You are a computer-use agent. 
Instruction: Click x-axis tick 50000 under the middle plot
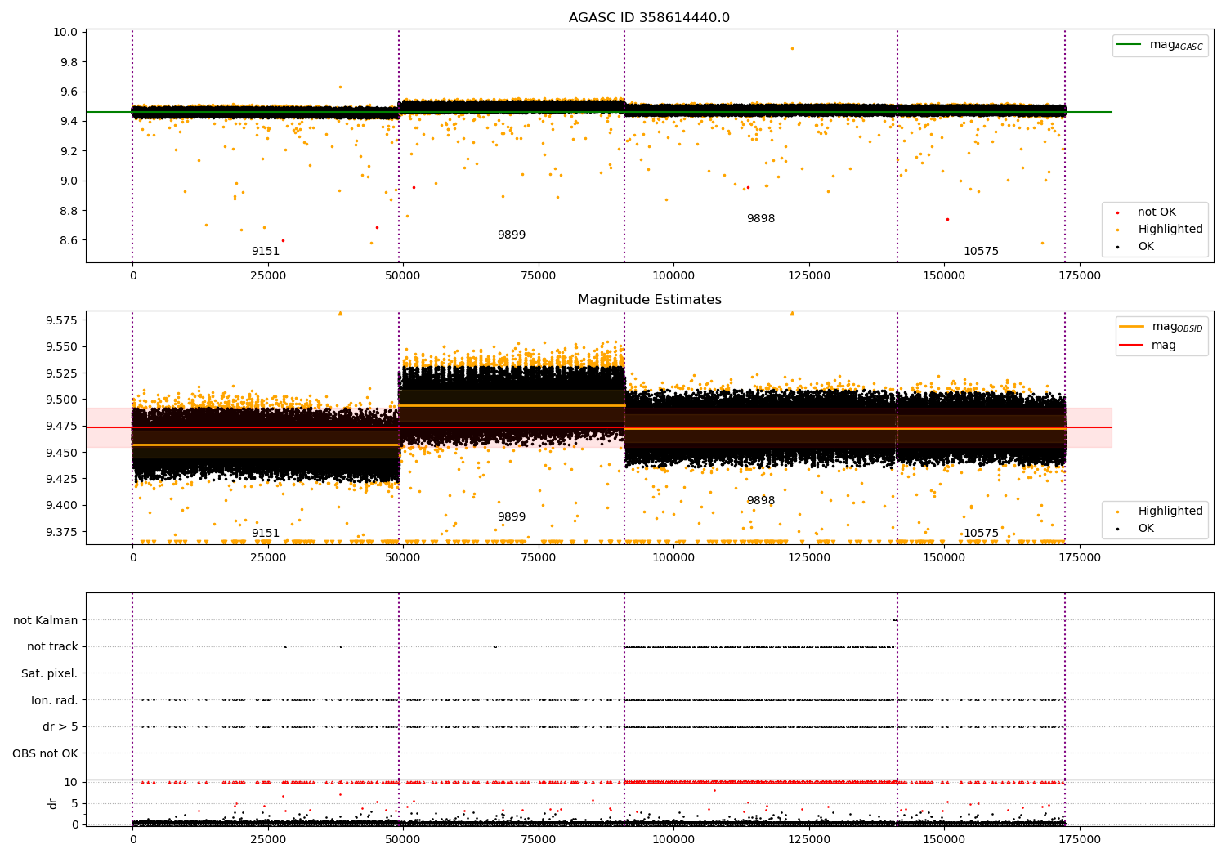(403, 558)
